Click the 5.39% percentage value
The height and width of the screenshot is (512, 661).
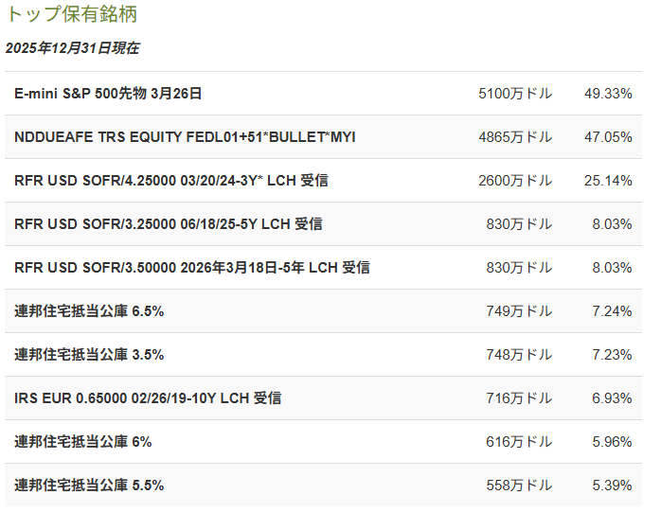(612, 486)
